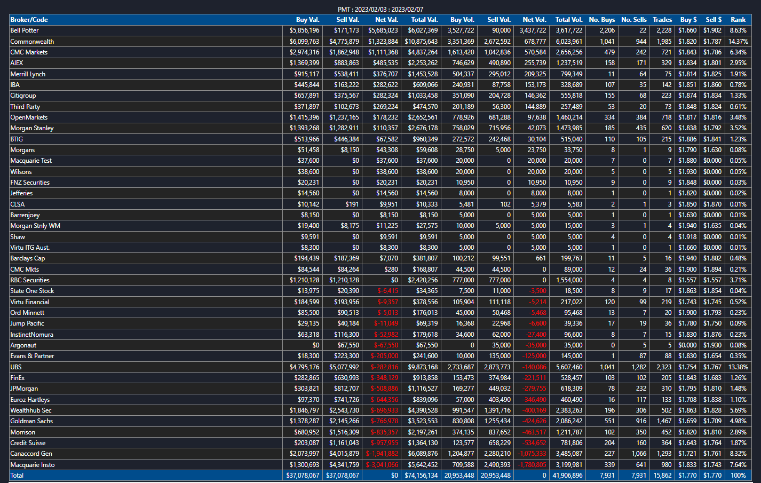Select the Jefferies broker name
761x483 pixels.
[21, 193]
